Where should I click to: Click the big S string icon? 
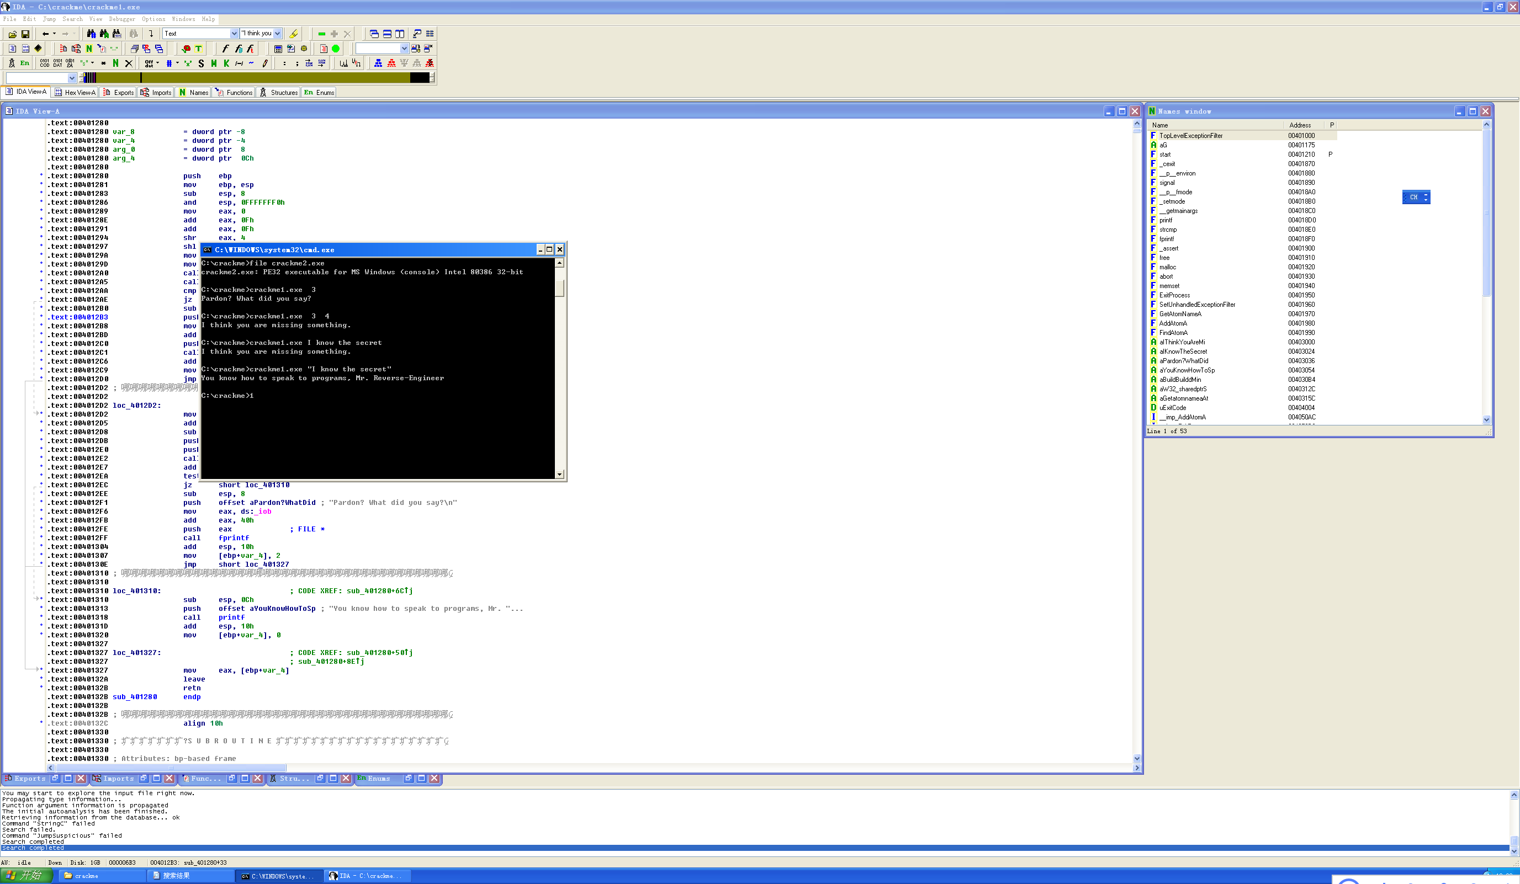pyautogui.click(x=201, y=63)
